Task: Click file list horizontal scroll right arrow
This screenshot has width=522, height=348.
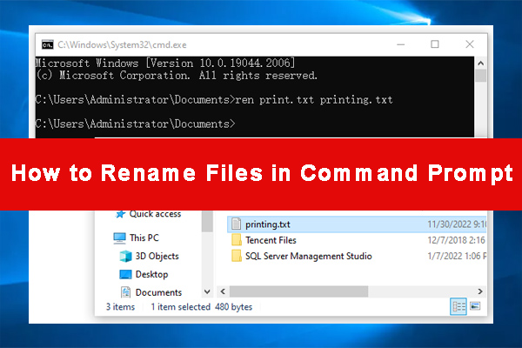Action: [479, 291]
